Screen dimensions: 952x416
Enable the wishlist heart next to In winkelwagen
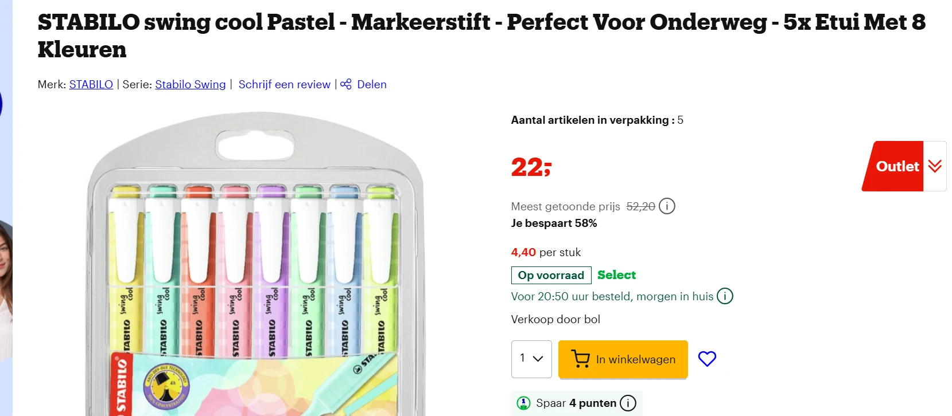point(707,359)
